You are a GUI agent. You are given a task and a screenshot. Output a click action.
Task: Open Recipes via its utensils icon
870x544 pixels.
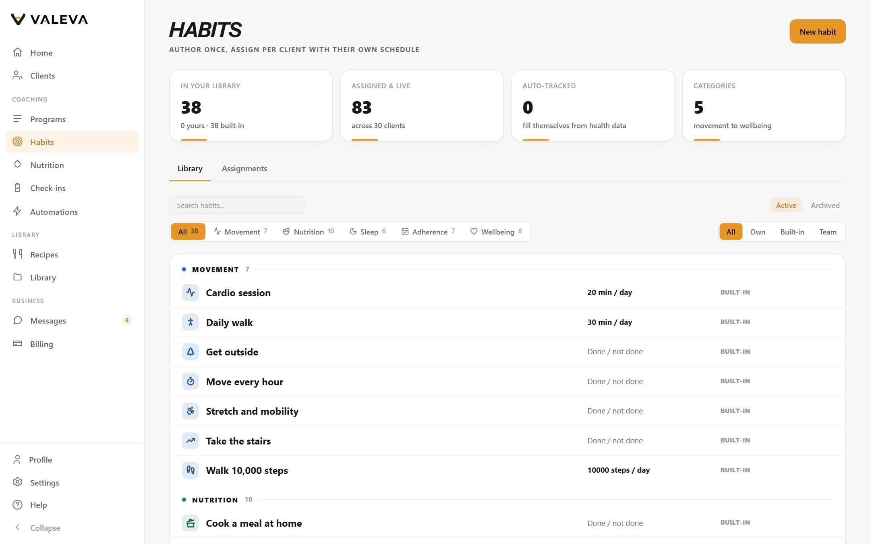pos(17,254)
